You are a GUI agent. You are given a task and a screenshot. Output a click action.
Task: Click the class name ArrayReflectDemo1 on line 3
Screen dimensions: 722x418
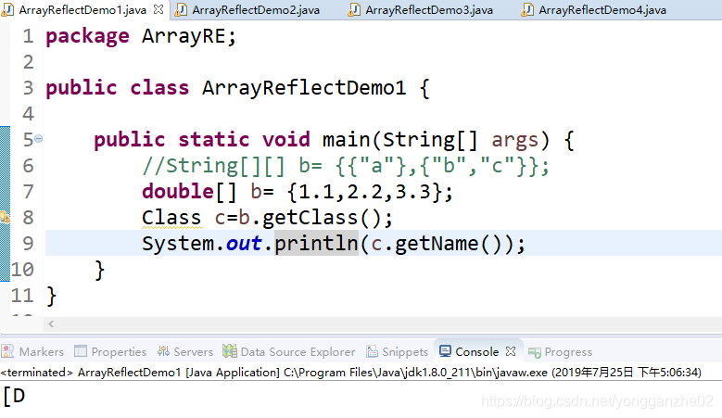304,88
